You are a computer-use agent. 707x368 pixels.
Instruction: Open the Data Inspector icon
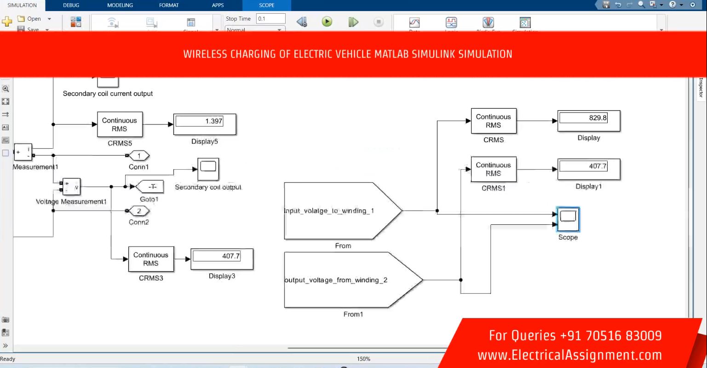click(x=414, y=22)
